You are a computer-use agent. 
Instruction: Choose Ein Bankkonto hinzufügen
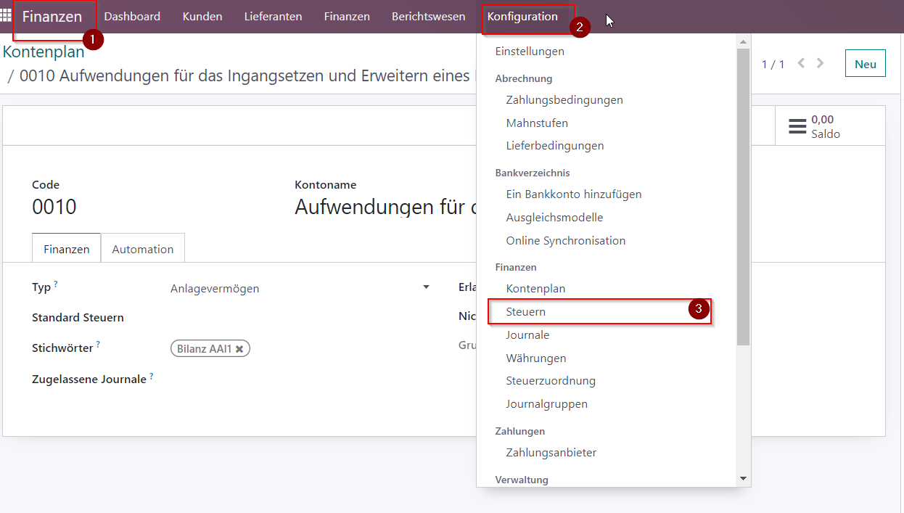point(574,194)
